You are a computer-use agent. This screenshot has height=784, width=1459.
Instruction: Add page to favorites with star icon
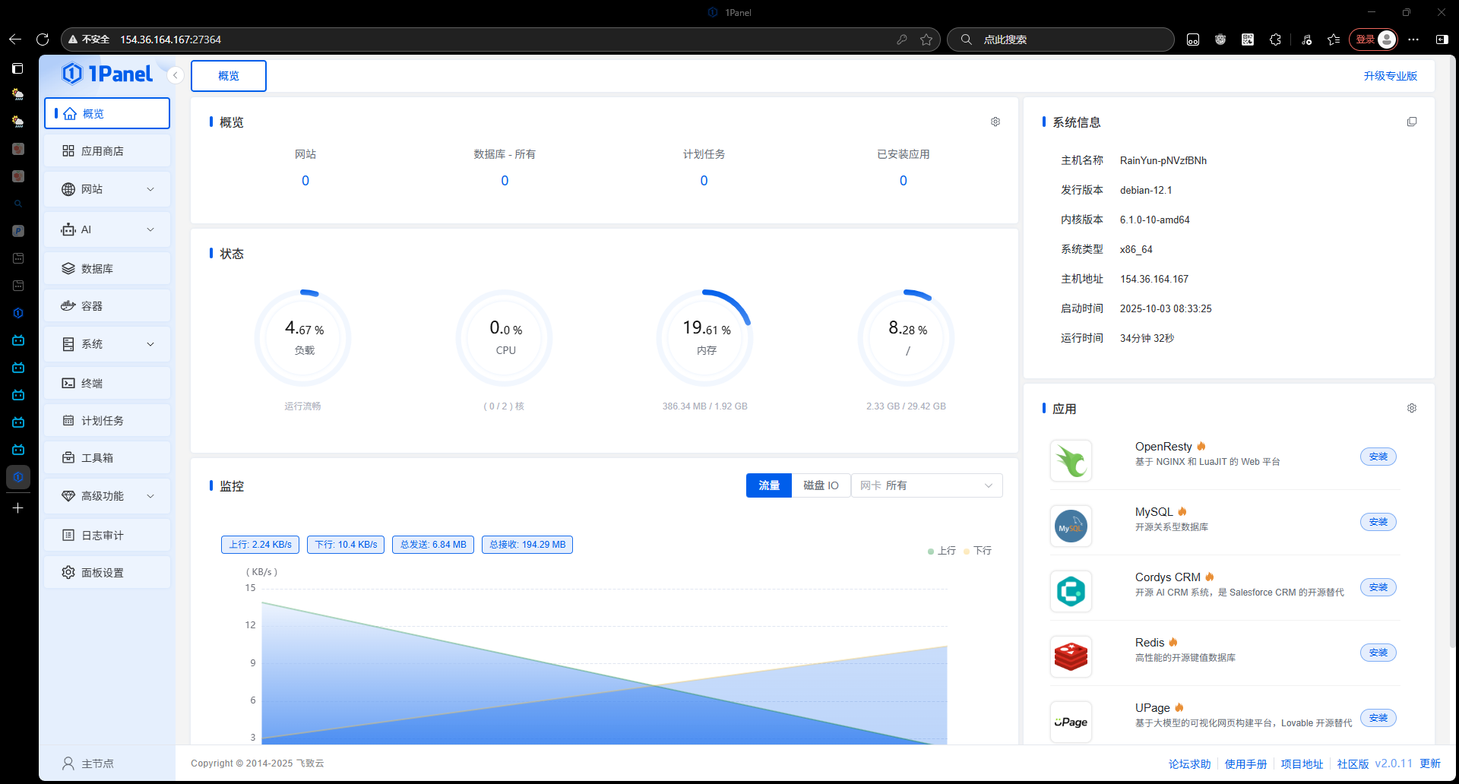[x=926, y=40]
